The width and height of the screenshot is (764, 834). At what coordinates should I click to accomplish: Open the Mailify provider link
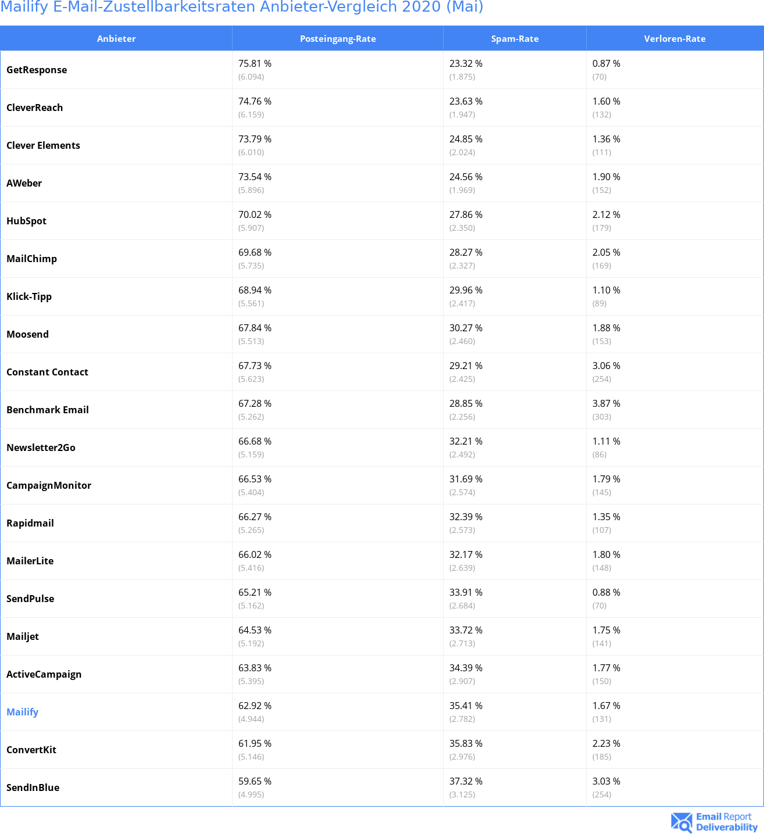pos(22,712)
